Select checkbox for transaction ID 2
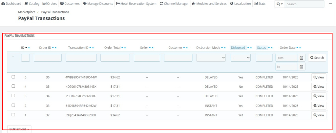 13,105
